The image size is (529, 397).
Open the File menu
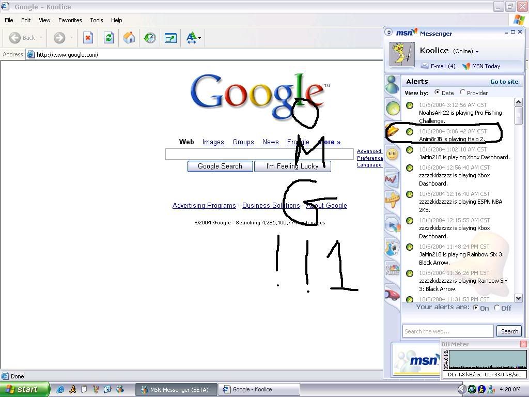point(9,20)
